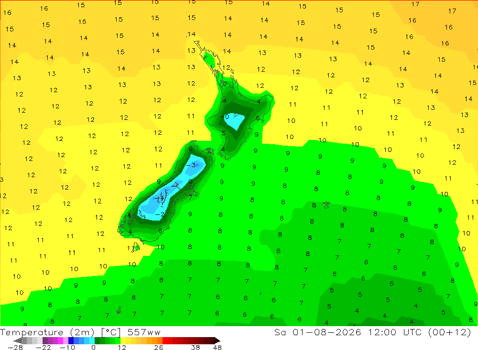
Task: Click the grey left arrow of the color scale
Action: 17,341
